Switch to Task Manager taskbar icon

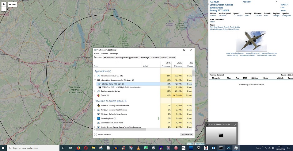coord(236,148)
